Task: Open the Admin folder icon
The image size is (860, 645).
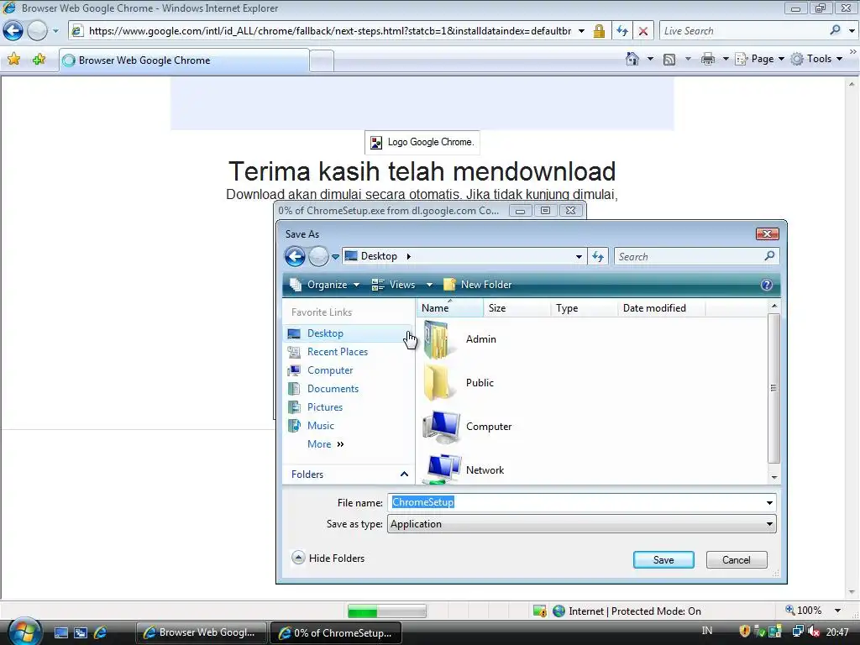Action: click(x=438, y=339)
